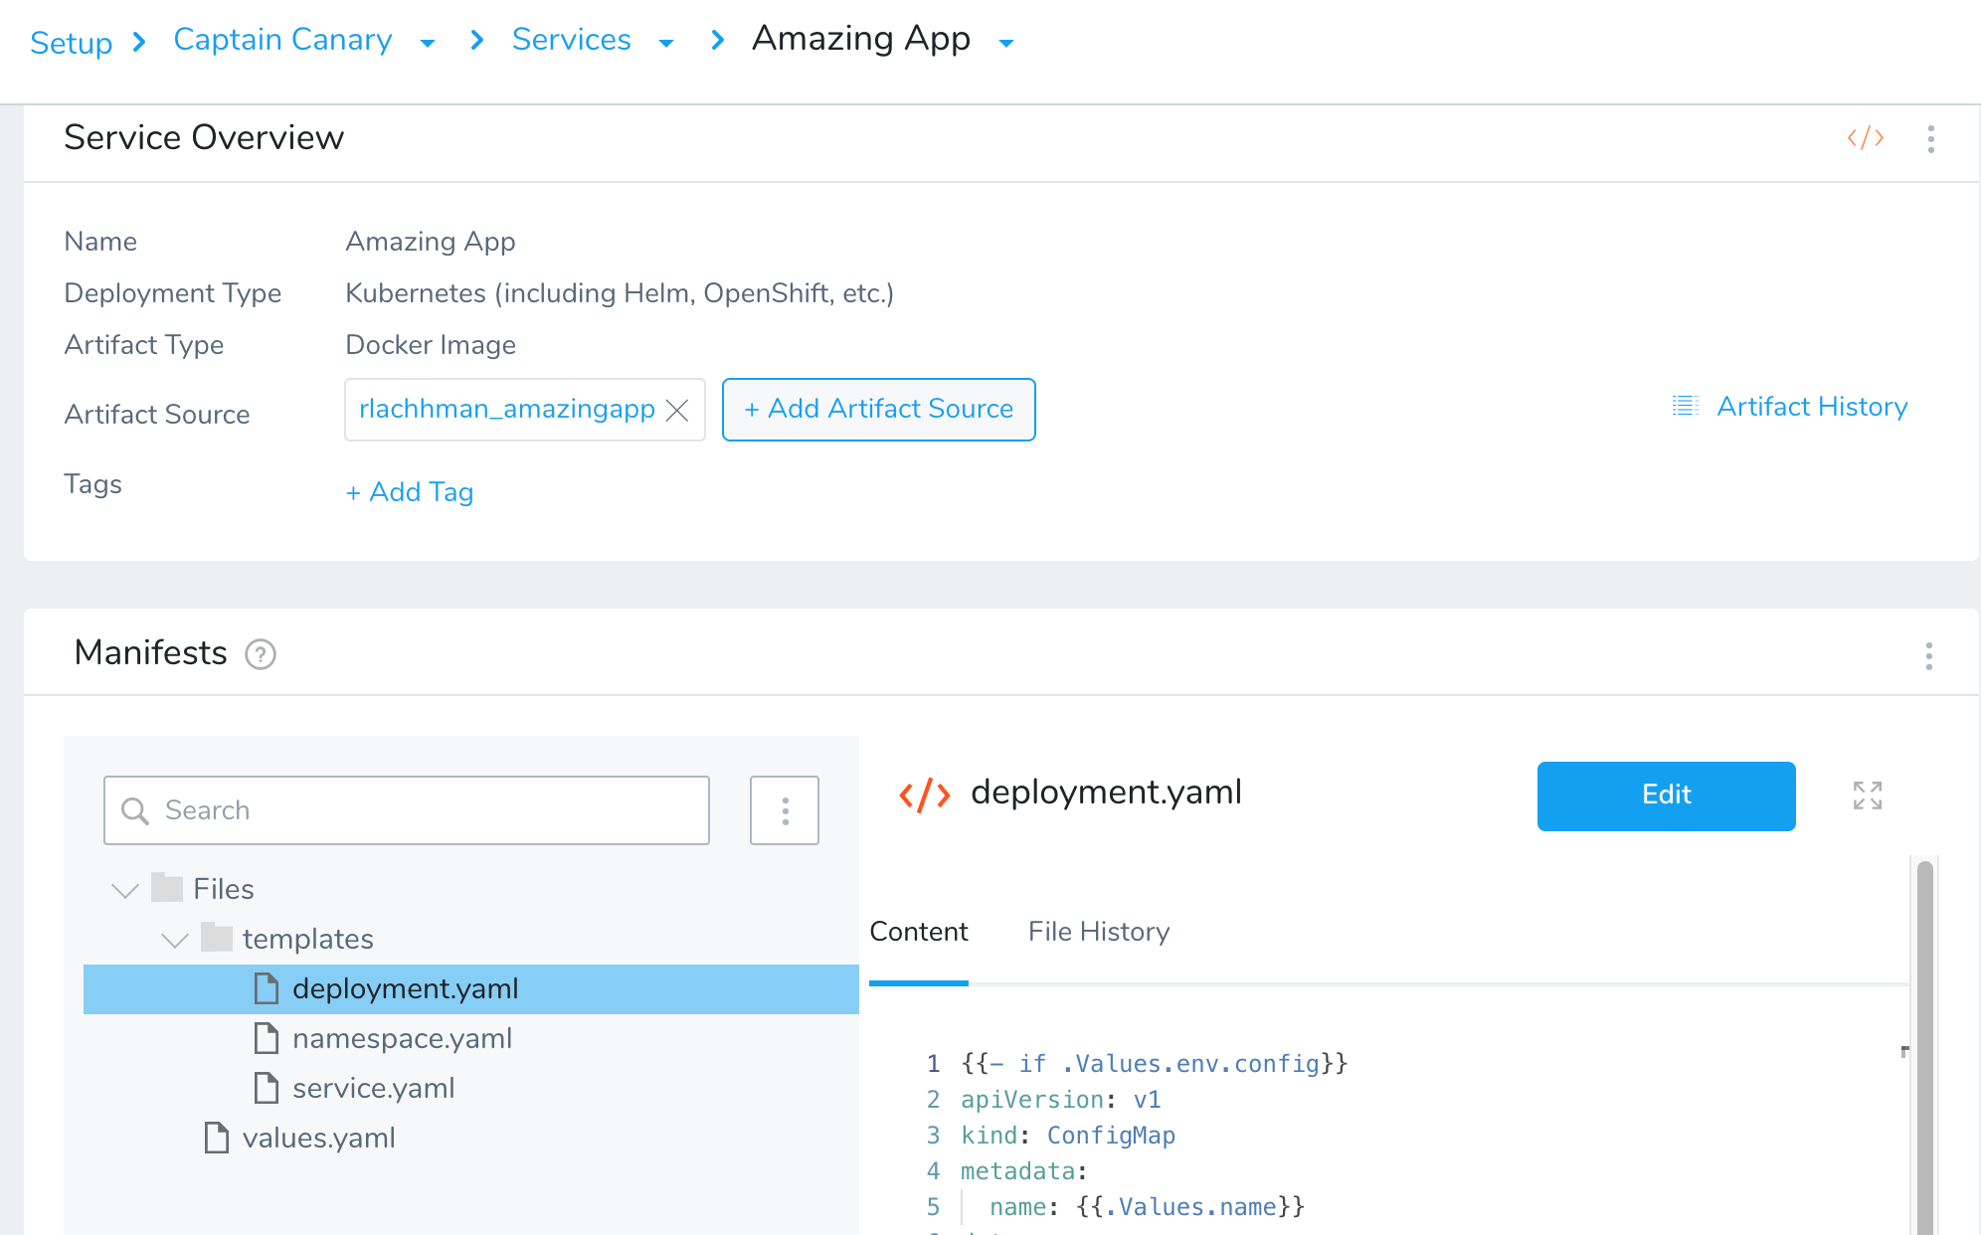Collapse the templates folder
This screenshot has width=1981, height=1235.
tap(175, 939)
